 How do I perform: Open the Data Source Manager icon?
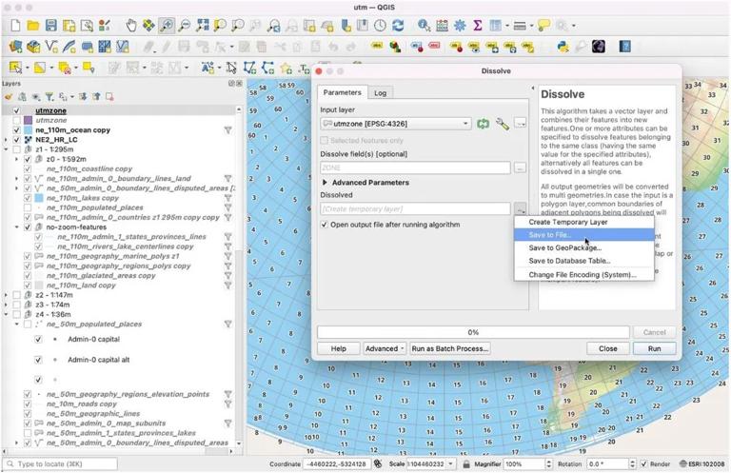point(15,46)
